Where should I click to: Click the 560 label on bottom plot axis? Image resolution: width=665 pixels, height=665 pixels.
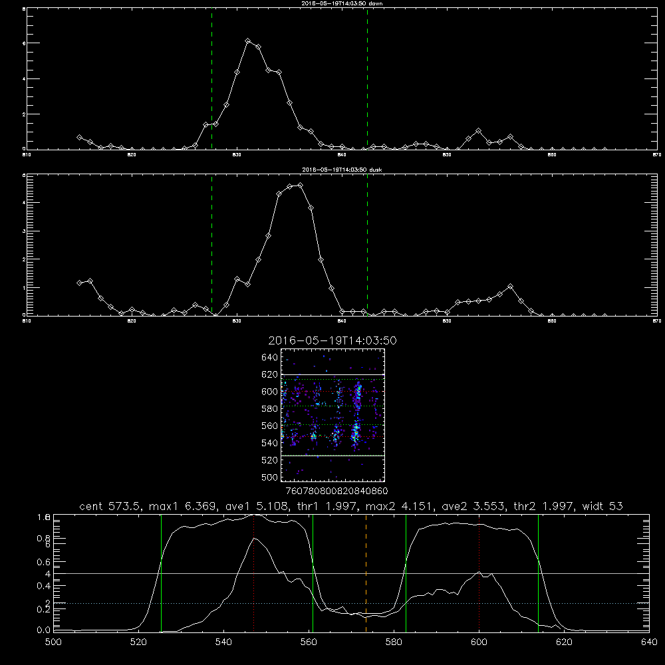pyautogui.click(x=309, y=642)
